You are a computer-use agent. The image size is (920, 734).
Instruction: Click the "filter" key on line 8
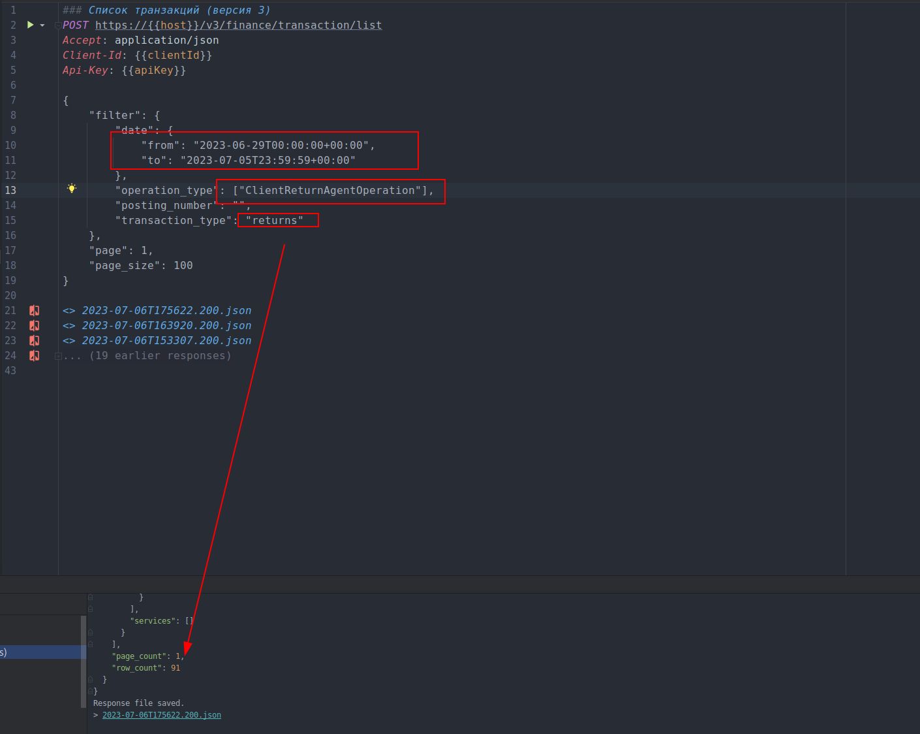[x=115, y=115]
